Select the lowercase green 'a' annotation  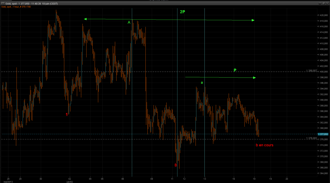tap(202, 83)
